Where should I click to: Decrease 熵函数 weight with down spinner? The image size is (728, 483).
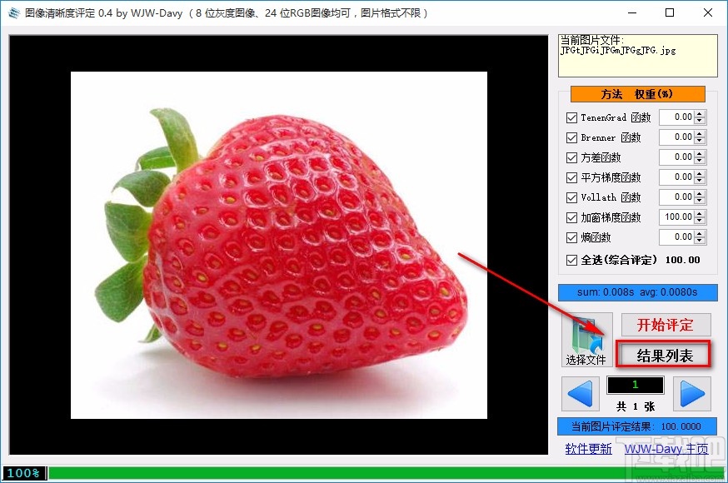point(701,241)
